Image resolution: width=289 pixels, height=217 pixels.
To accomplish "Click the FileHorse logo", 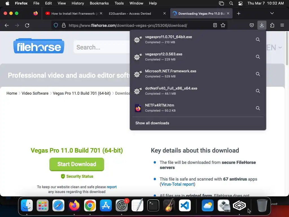I will click(39, 46).
